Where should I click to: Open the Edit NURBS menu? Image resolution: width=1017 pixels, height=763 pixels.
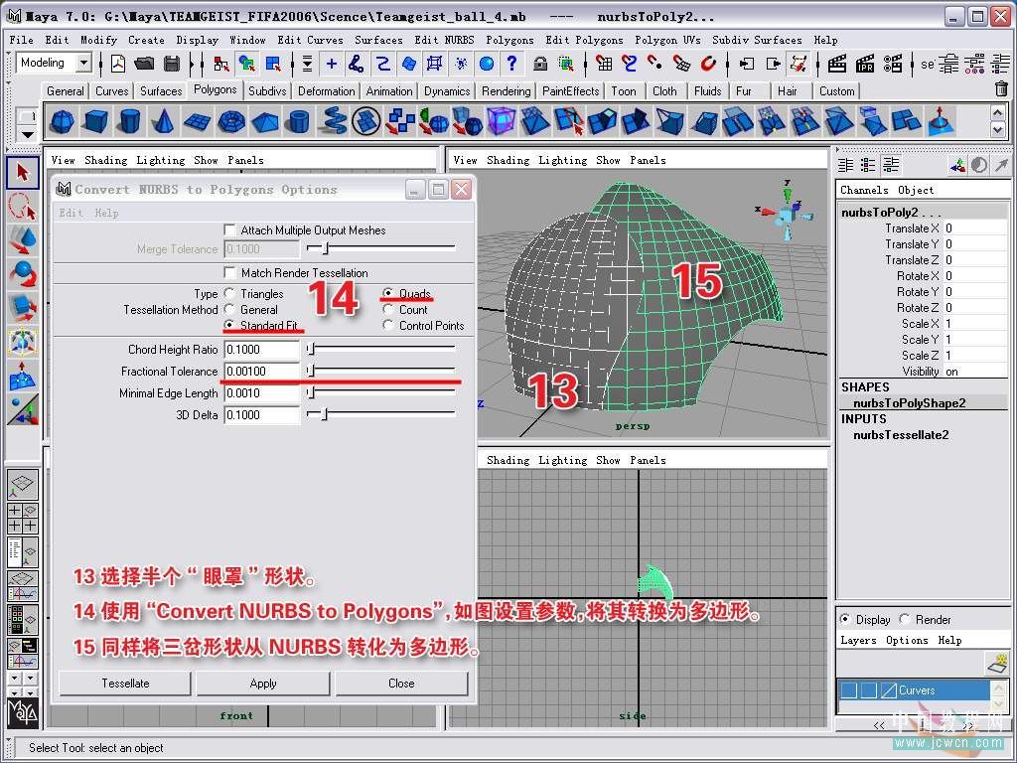tap(444, 40)
